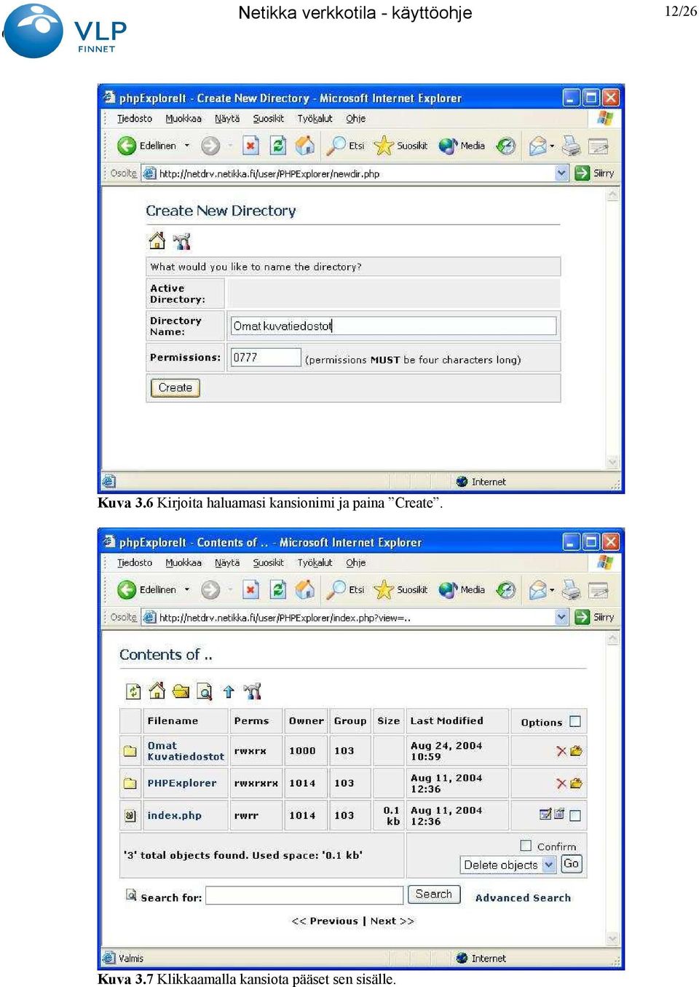Image resolution: width=699 pixels, height=987 pixels.
Task: Click Home icon in Create New Directory window
Action: point(157,240)
